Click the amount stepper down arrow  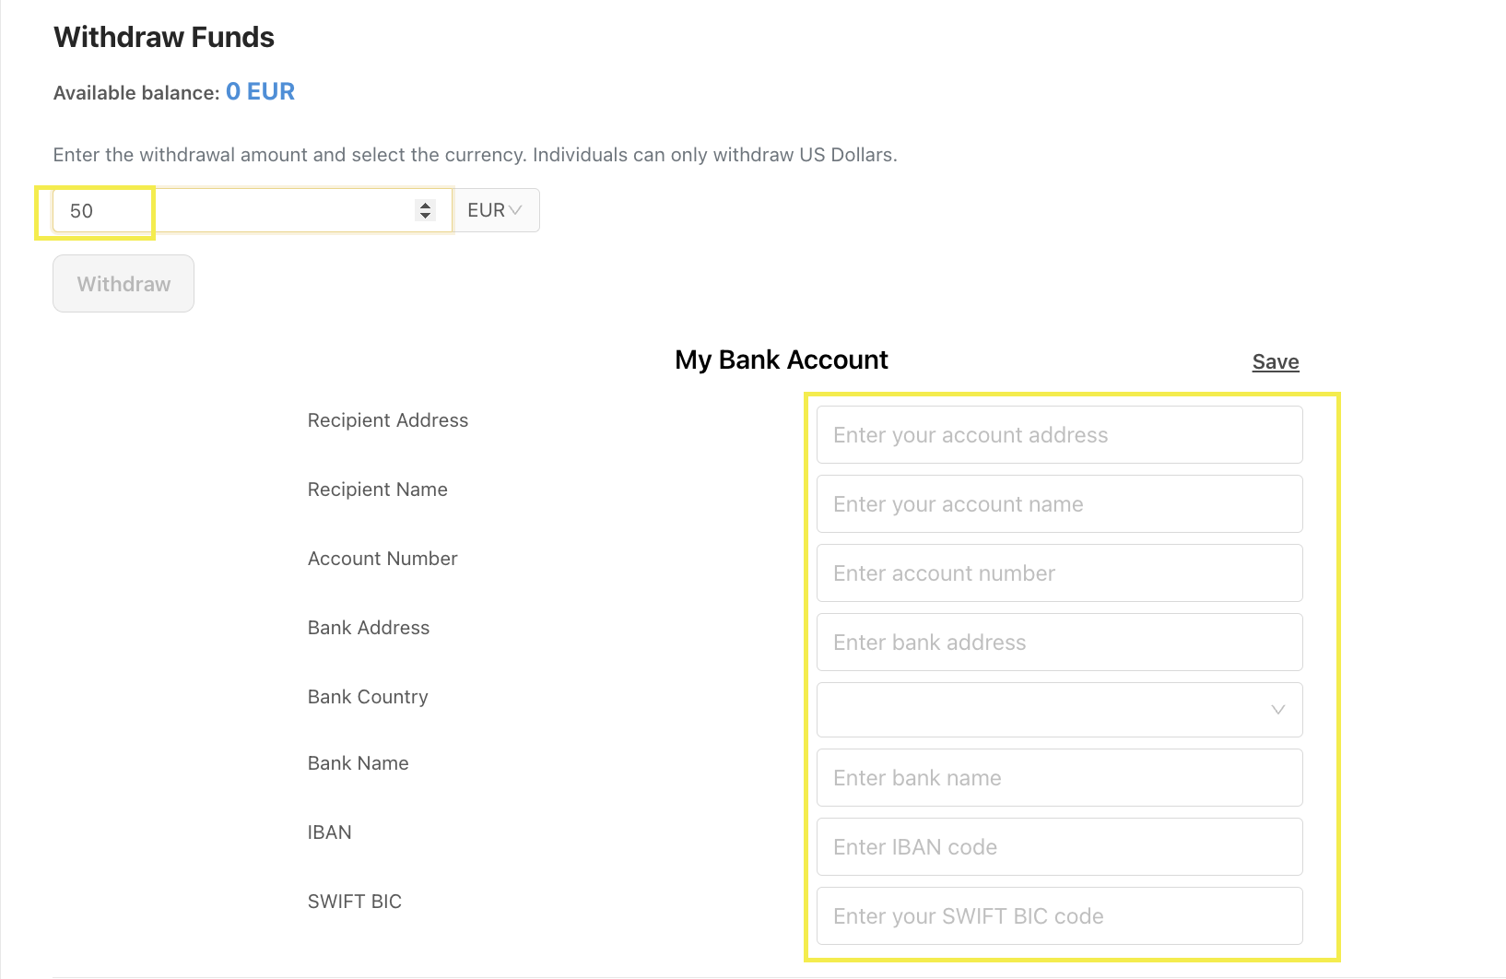(425, 216)
